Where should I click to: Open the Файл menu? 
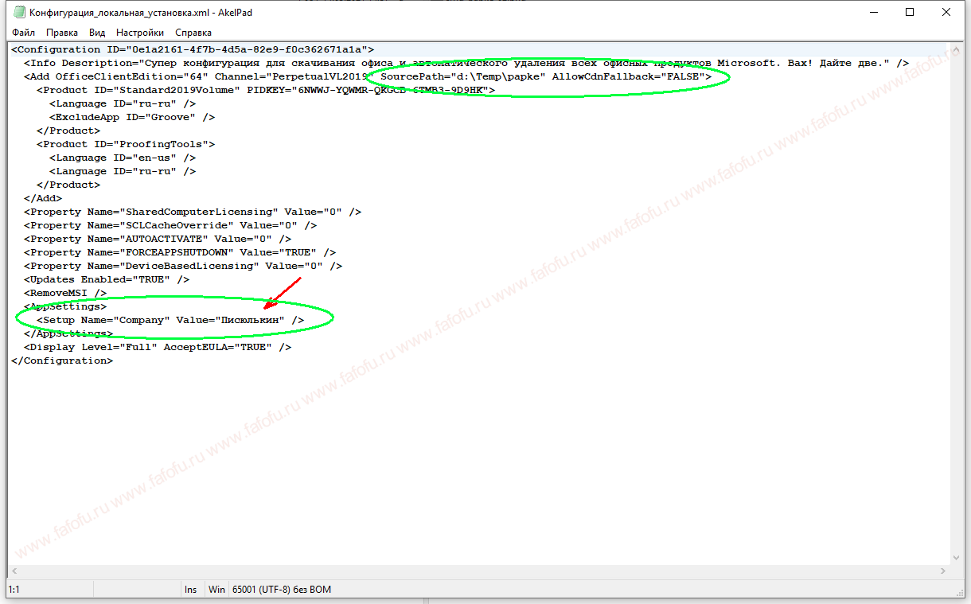(x=23, y=33)
